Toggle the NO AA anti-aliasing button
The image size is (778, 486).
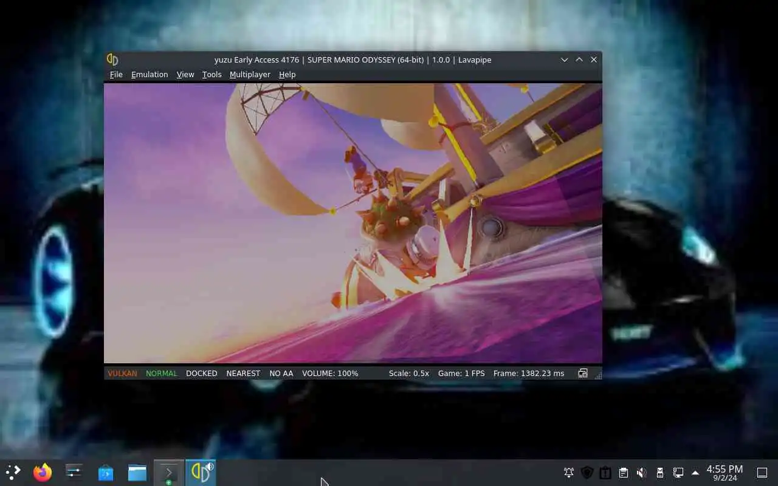[x=281, y=373]
